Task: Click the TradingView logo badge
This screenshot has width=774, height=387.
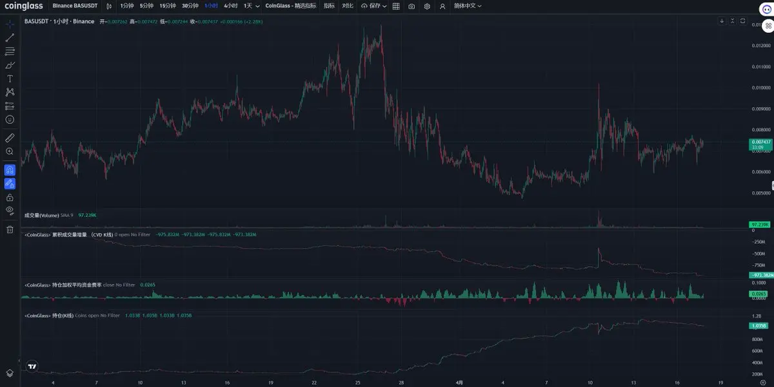Action: [x=32, y=367]
